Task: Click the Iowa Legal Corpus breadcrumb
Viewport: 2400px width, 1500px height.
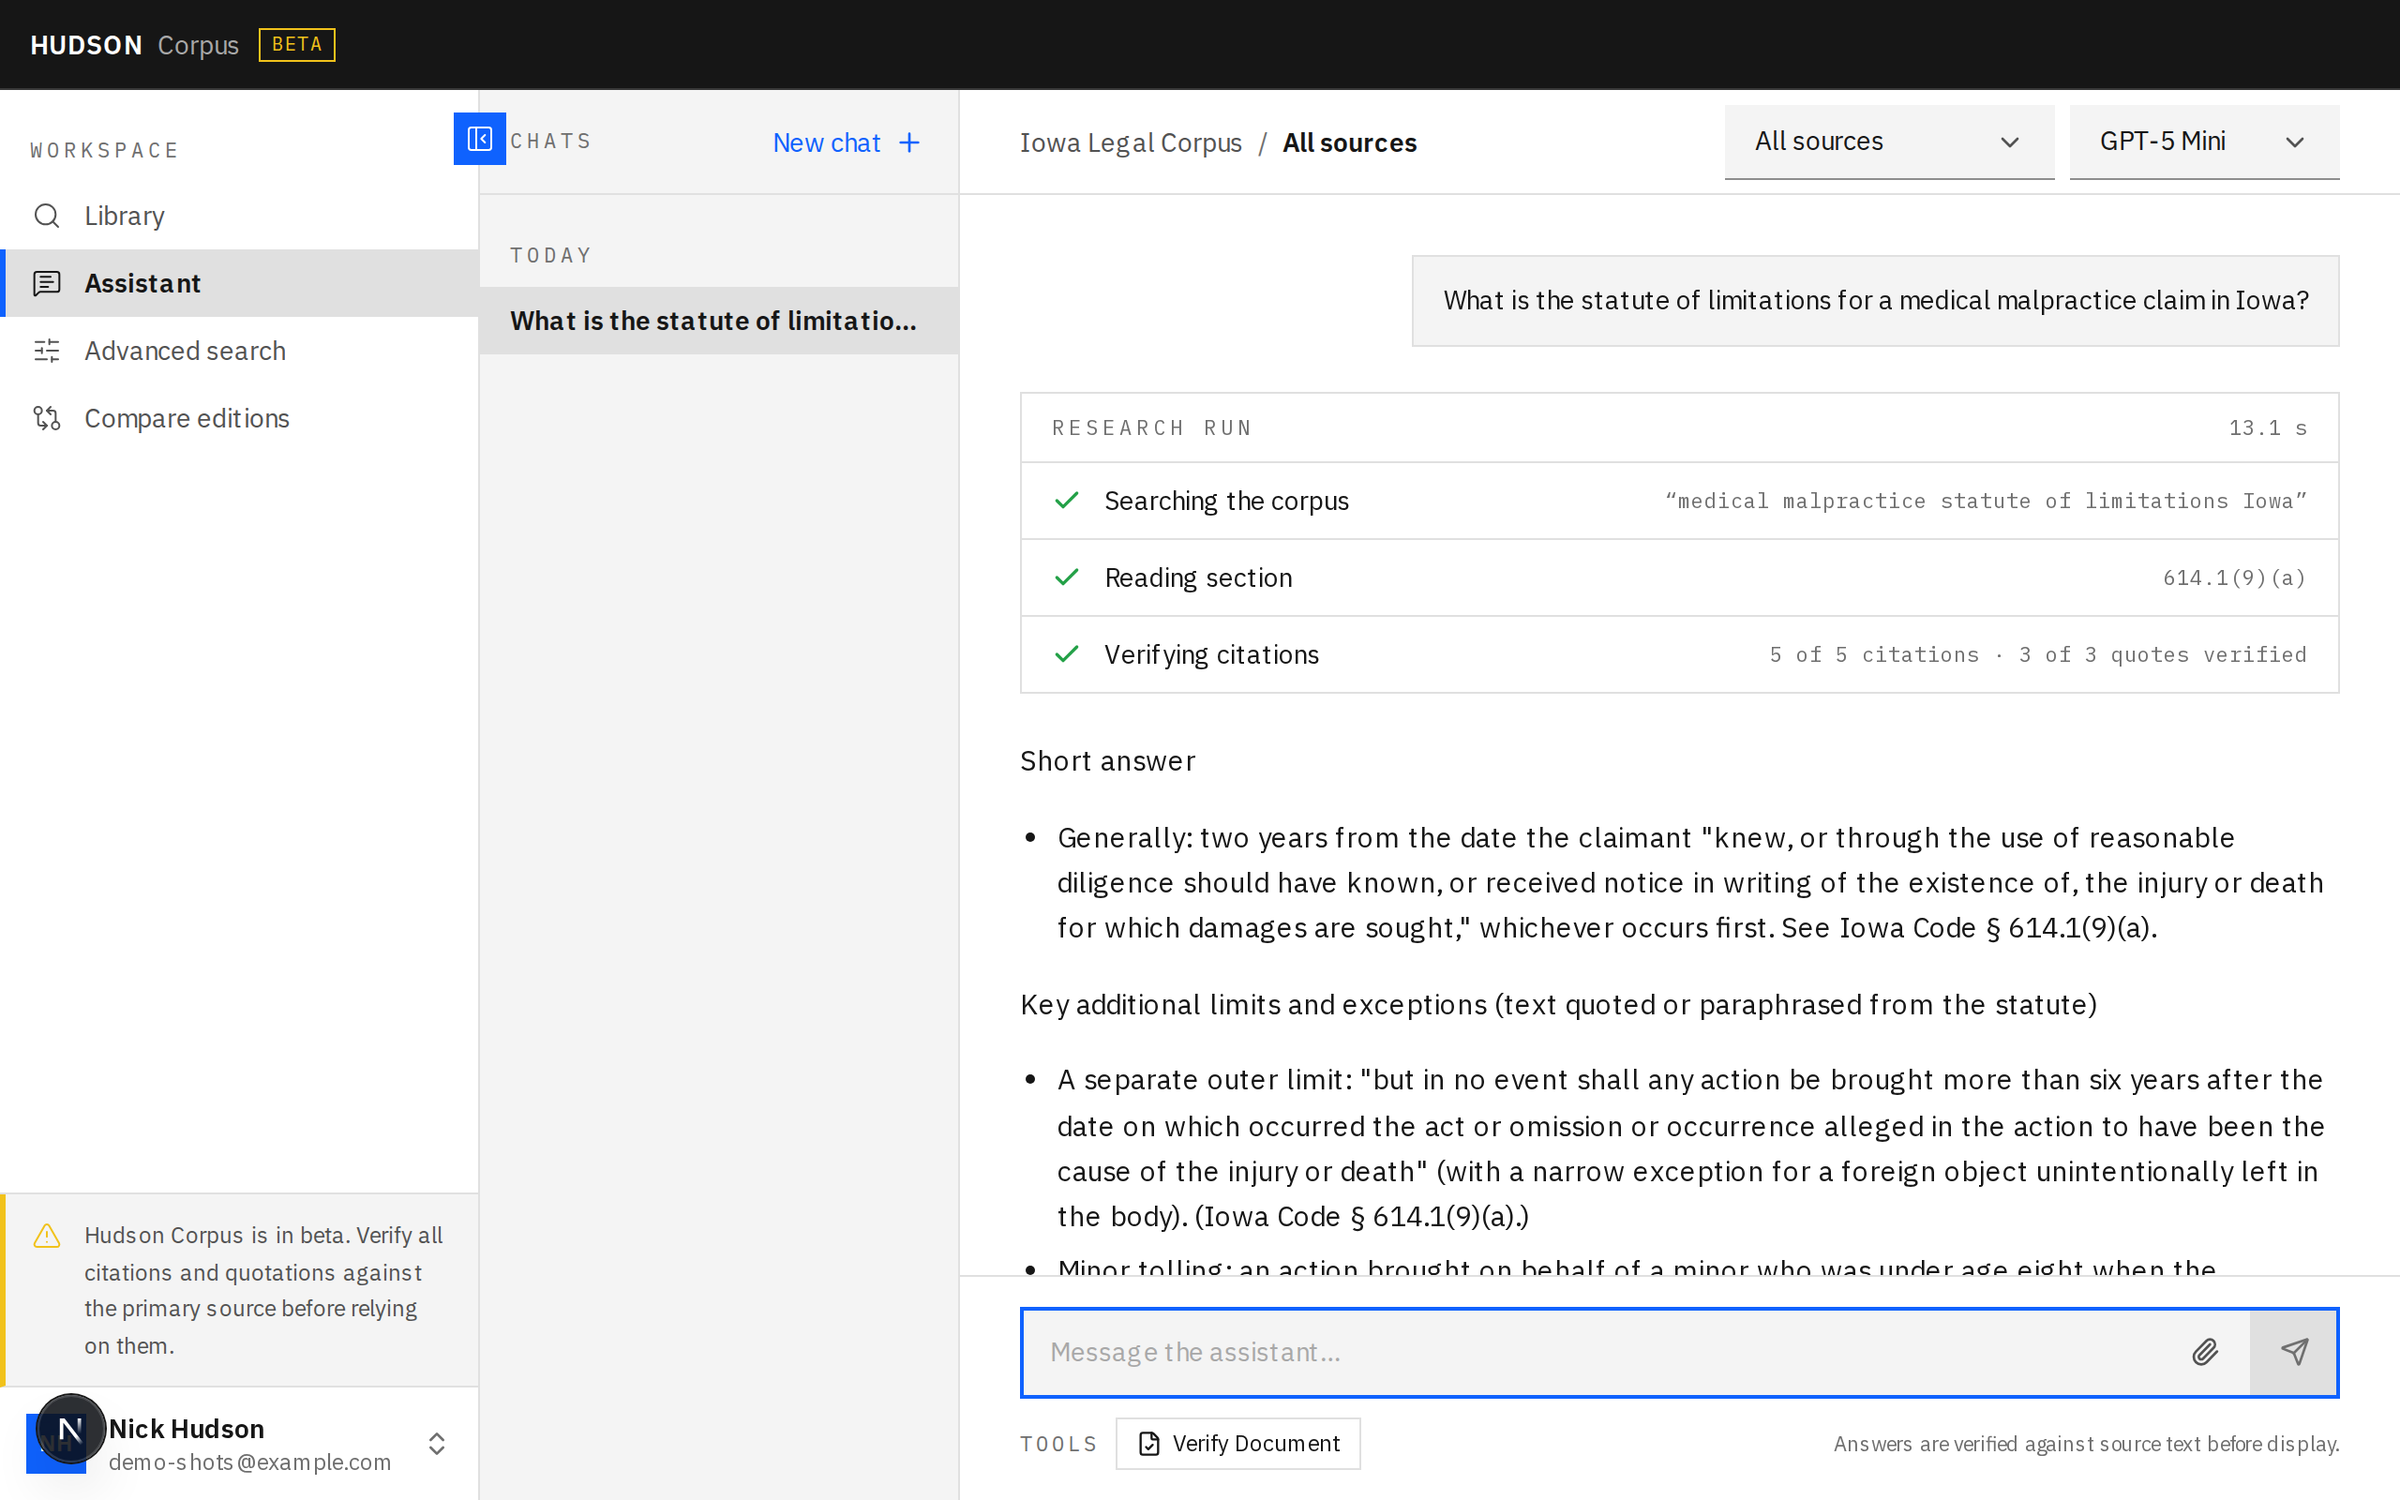Action: point(1131,142)
